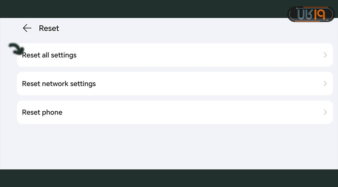
Task: Click the "Reset" page title
Action: (49, 28)
